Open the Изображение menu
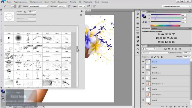The width and height of the screenshot is (192, 108). 36,2
